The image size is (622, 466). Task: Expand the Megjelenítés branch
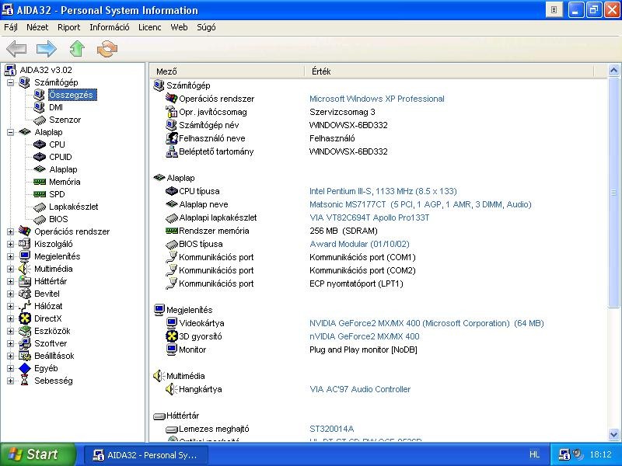10,257
